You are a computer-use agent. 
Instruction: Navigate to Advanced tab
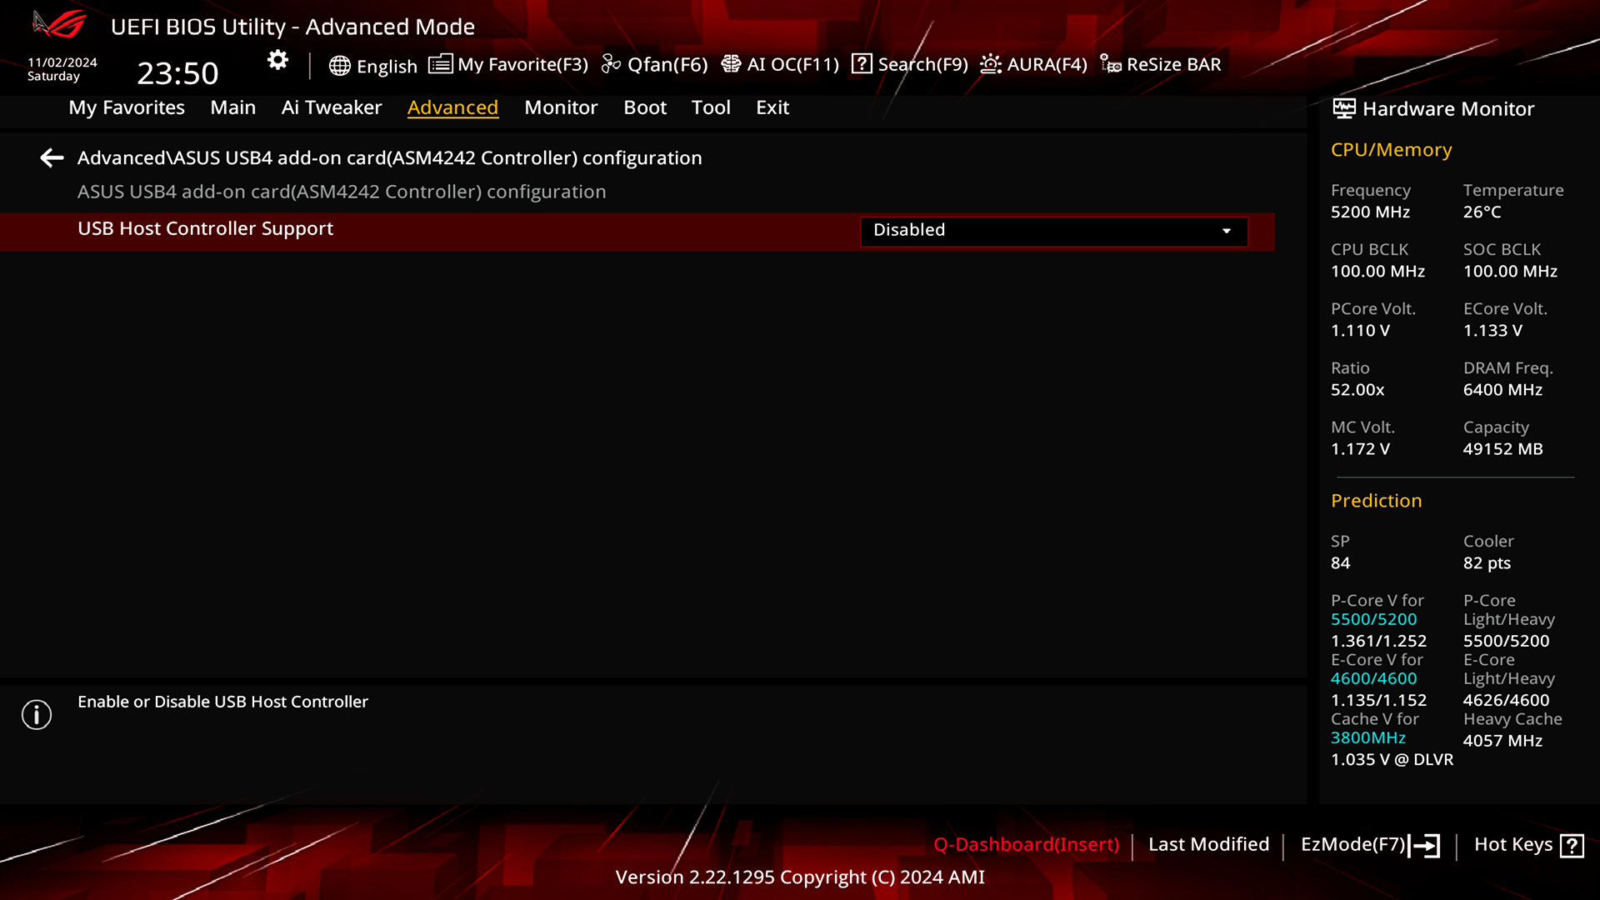coord(452,107)
